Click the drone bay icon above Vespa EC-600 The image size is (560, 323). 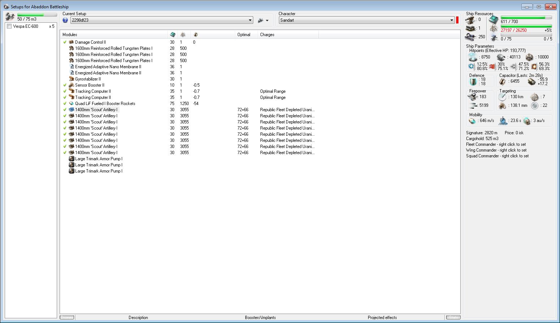click(10, 17)
